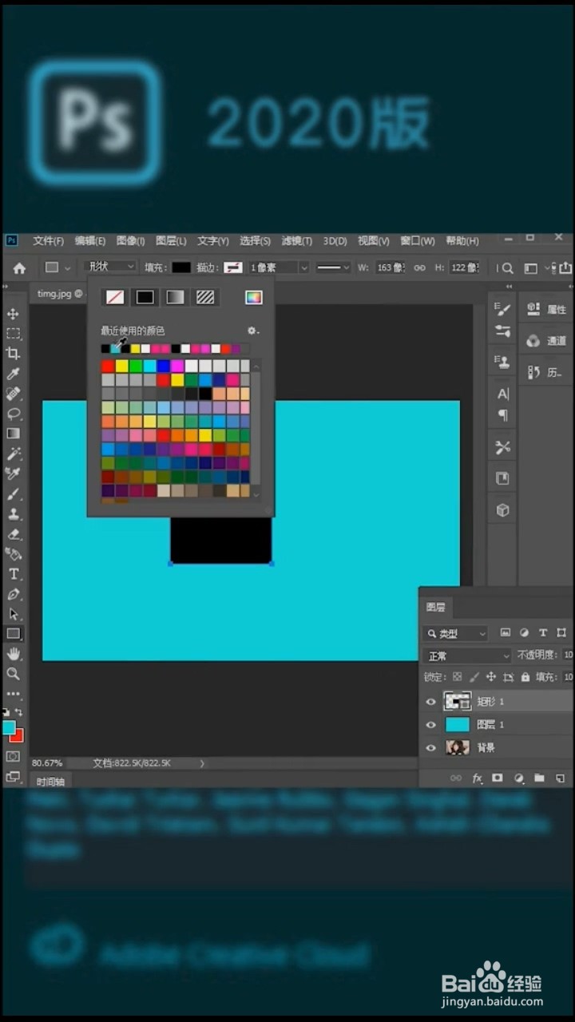This screenshot has width=575, height=1022.
Task: Open the color picker rainbow icon
Action: pos(253,297)
